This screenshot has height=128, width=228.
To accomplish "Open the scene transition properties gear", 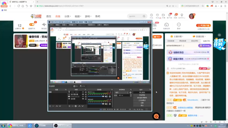I will pos(131,93).
